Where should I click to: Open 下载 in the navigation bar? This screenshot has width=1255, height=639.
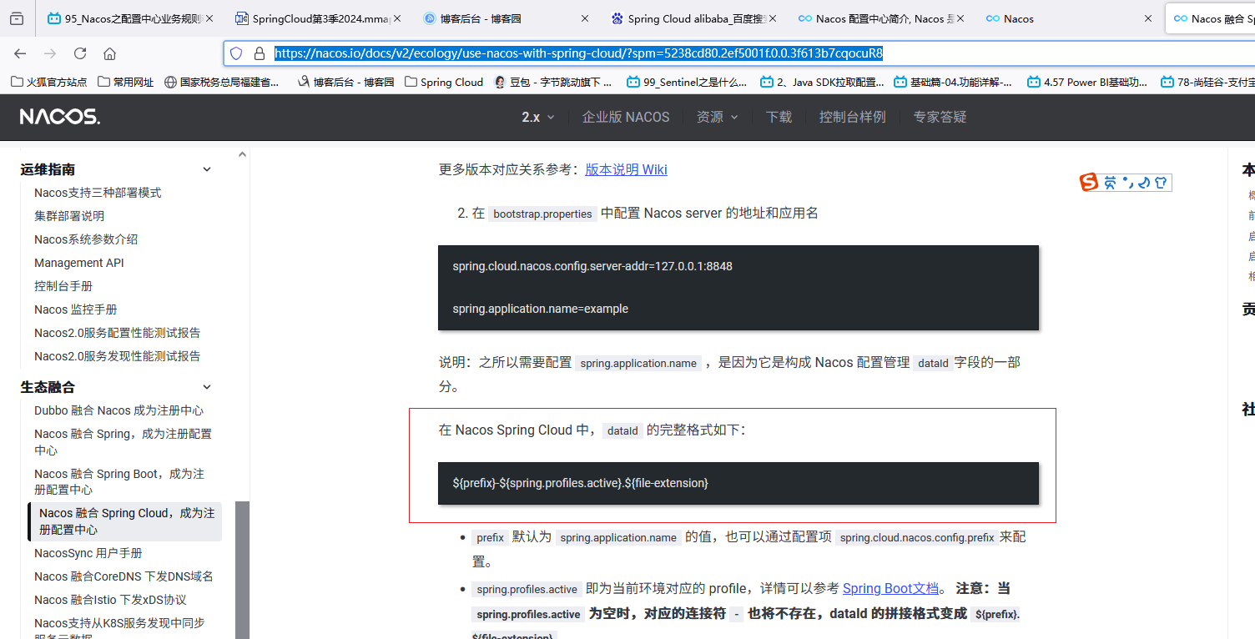tap(779, 117)
